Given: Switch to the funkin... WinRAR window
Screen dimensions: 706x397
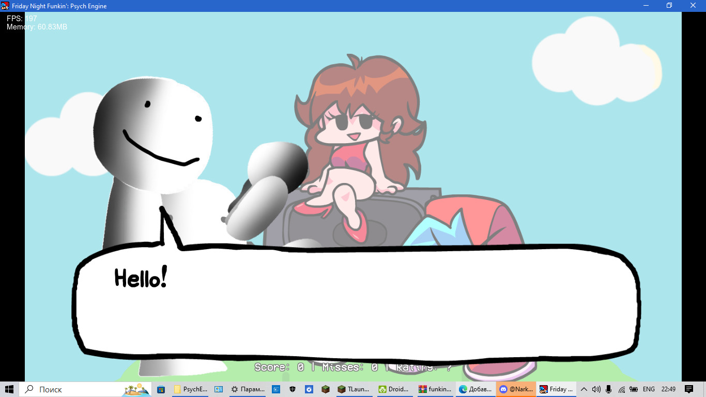Looking at the screenshot, I should coord(435,389).
